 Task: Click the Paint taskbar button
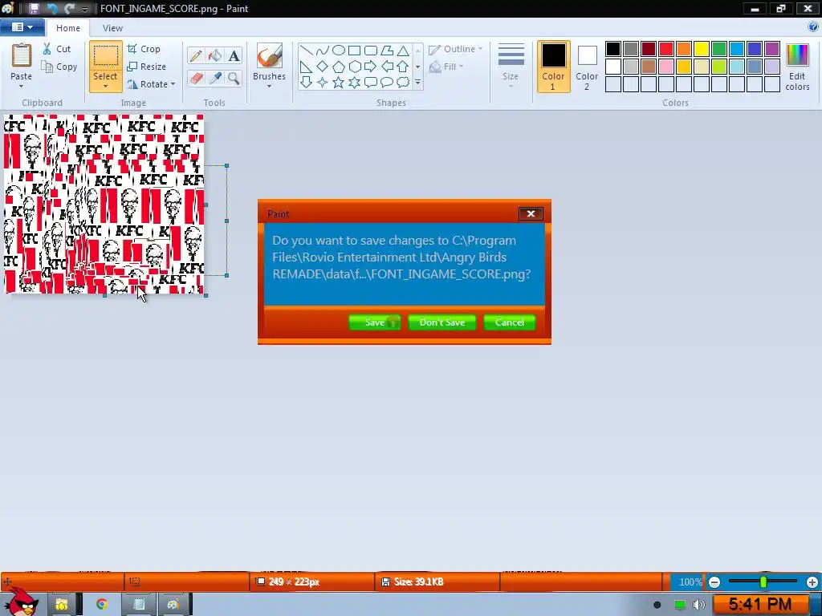[x=173, y=605]
